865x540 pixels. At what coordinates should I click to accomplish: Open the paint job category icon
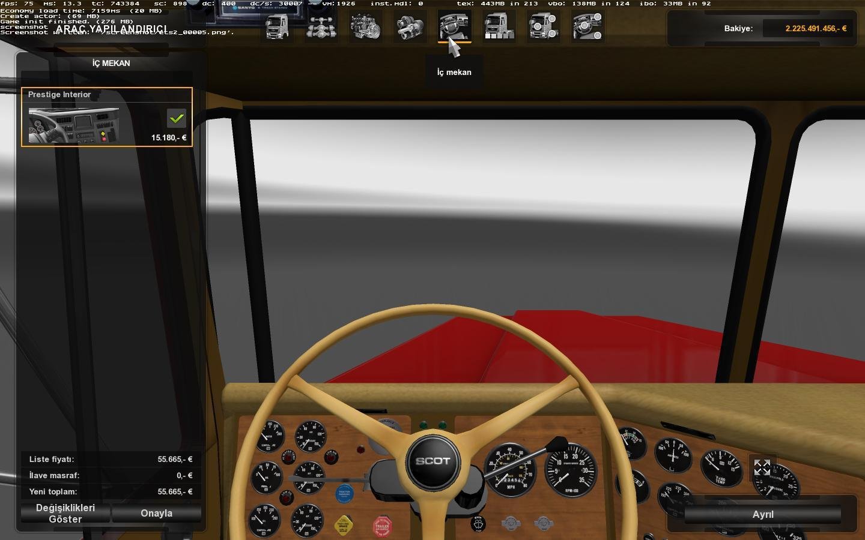[499, 26]
